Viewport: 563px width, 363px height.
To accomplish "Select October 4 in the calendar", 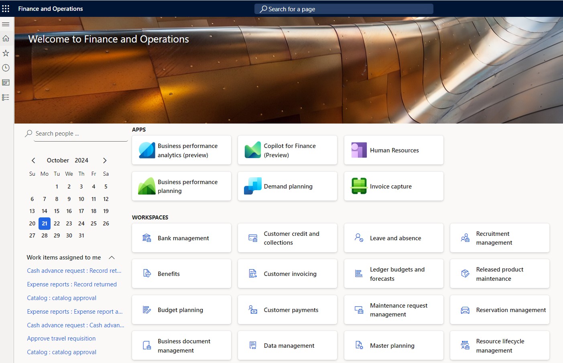I will [93, 187].
